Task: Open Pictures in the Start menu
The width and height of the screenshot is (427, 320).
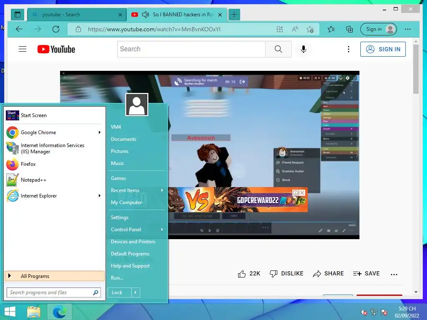Action: 120,151
